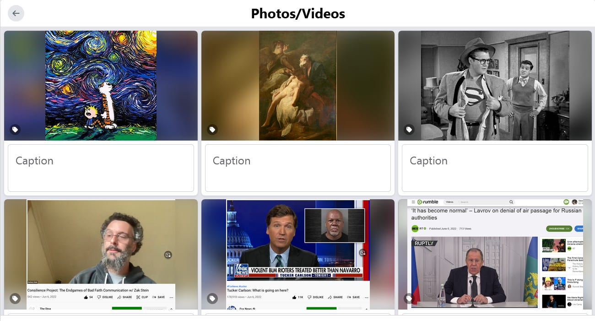Click SHARE under the Tucker Carlson video
The image size is (595, 321).
[335, 297]
